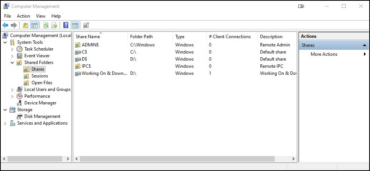Collapse the Shared Folders node
This screenshot has height=171, width=370.
[12, 62]
